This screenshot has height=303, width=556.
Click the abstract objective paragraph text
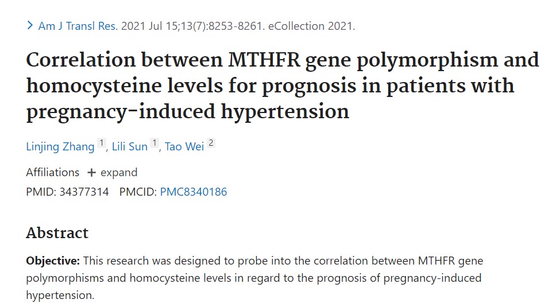(x=253, y=278)
